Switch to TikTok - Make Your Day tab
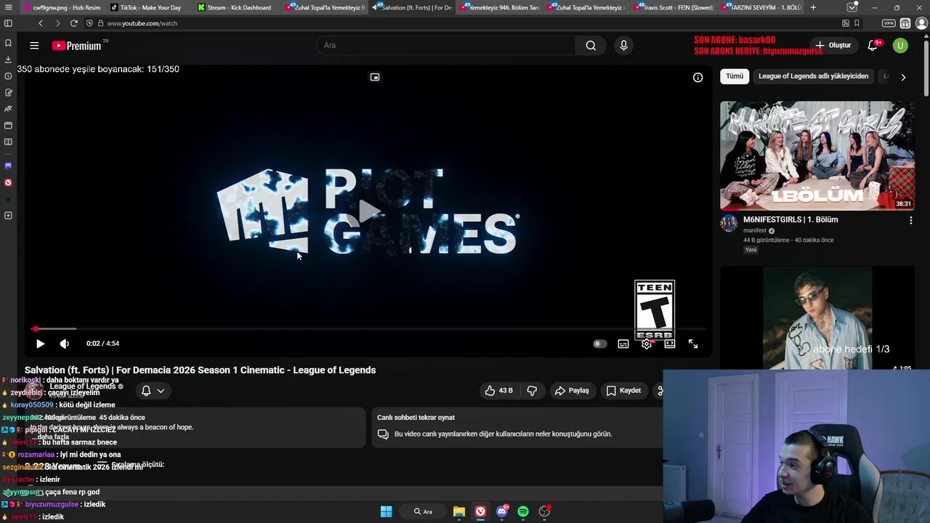 [150, 7]
